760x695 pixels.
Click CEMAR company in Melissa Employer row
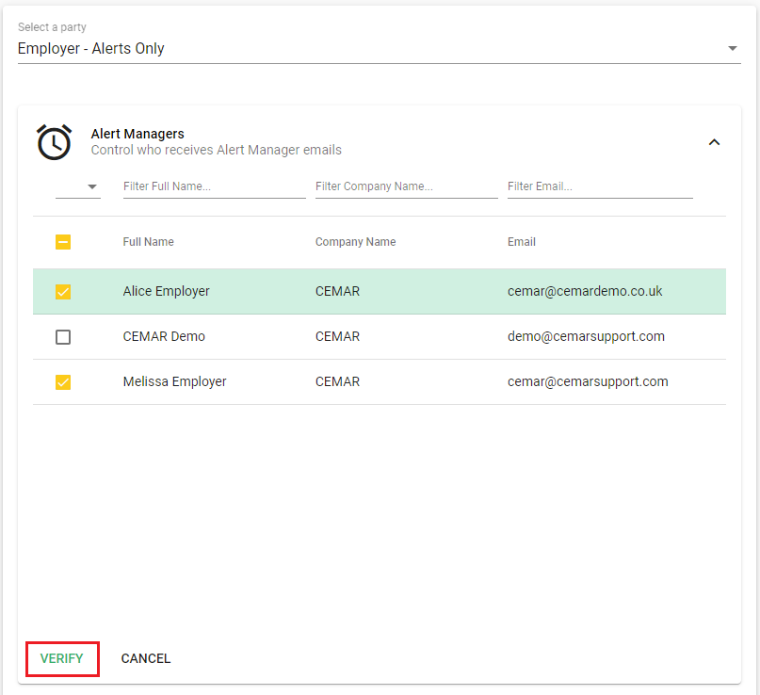pyautogui.click(x=337, y=382)
